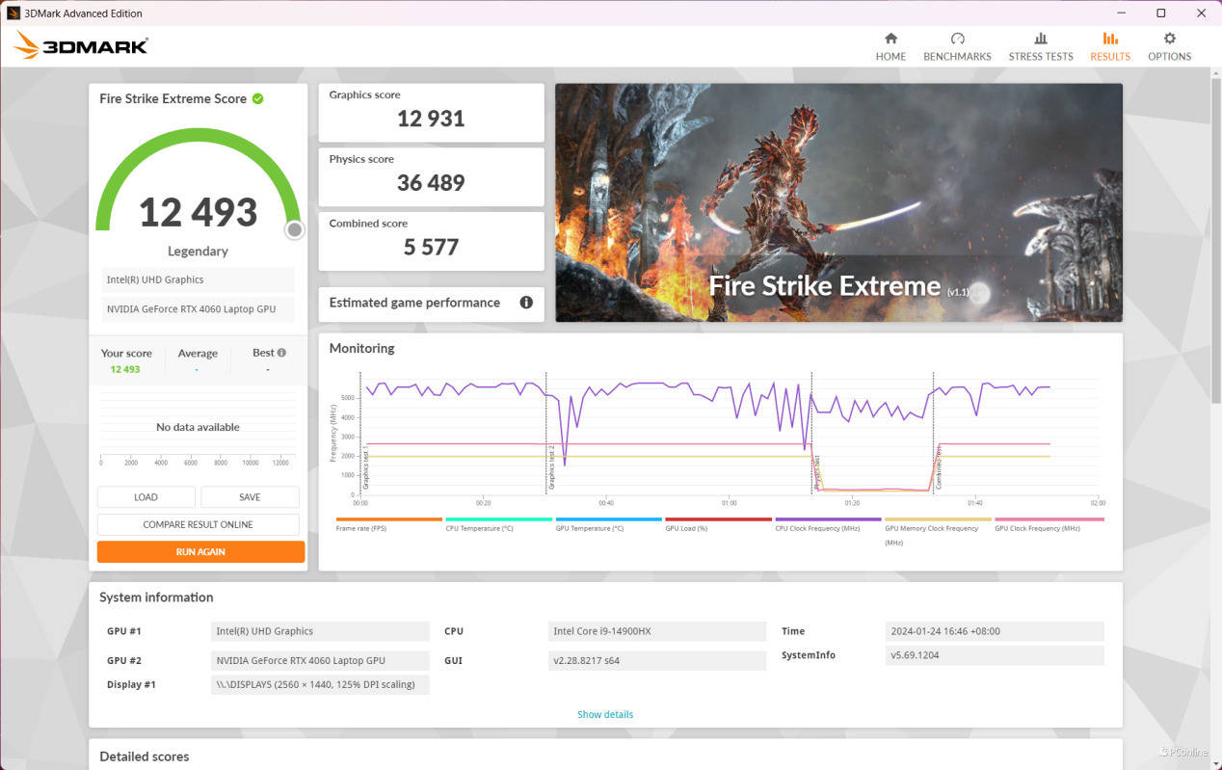Click the CPU Clock Frequency purple swatch

[828, 519]
